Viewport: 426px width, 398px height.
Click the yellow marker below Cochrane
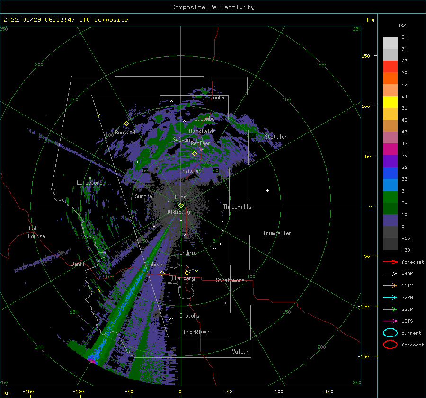[162, 273]
